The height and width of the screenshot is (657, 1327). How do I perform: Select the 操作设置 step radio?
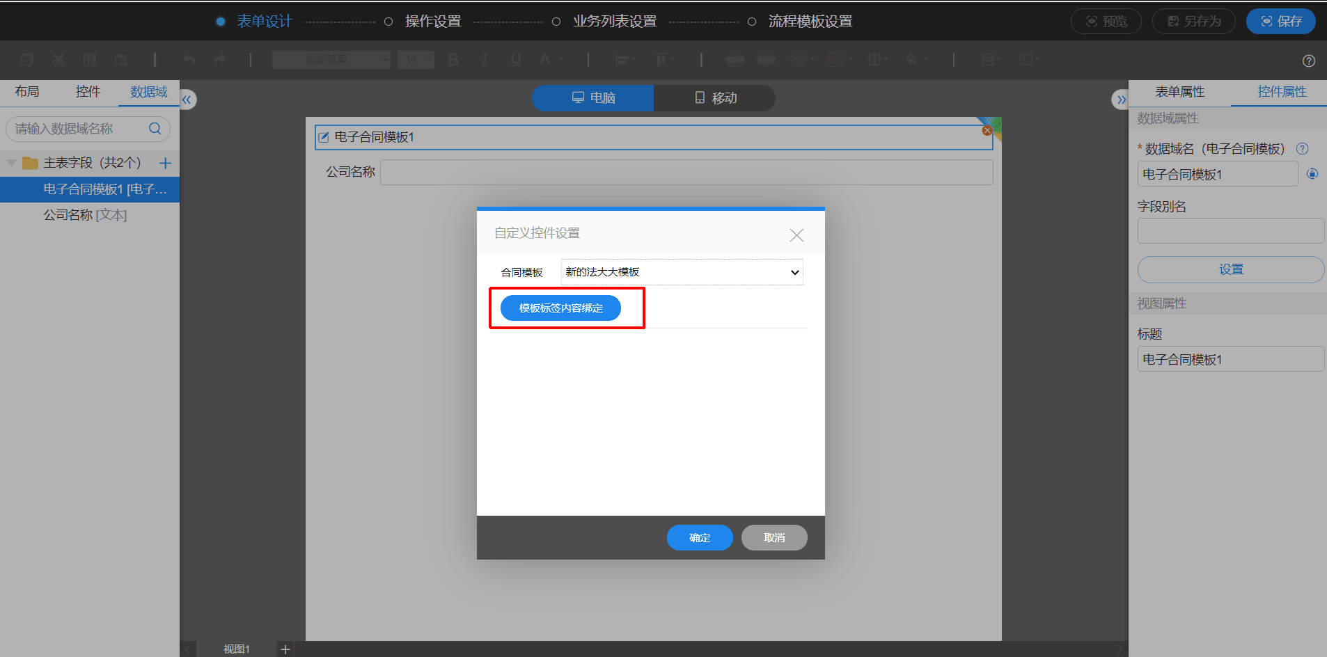click(388, 22)
